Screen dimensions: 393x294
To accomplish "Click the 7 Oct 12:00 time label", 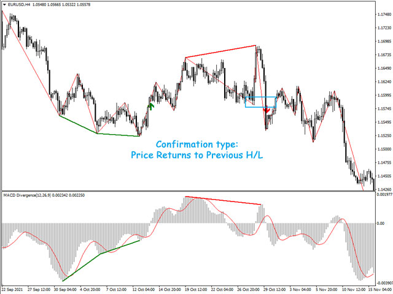I will tap(117, 290).
